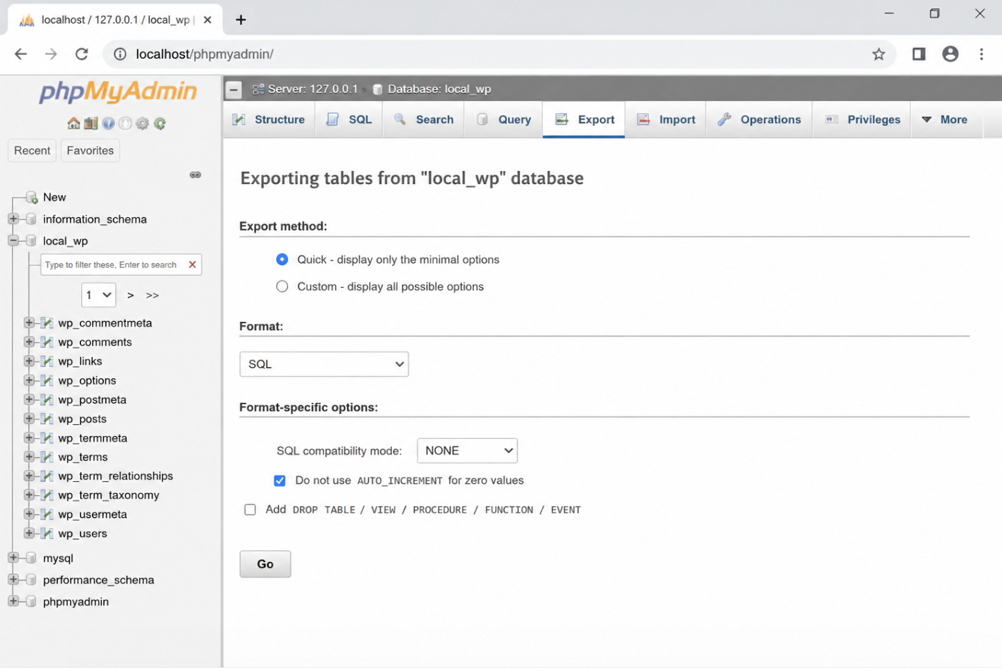Image resolution: width=1002 pixels, height=668 pixels.
Task: Click the link-with-main-panel chain icon
Action: click(195, 174)
